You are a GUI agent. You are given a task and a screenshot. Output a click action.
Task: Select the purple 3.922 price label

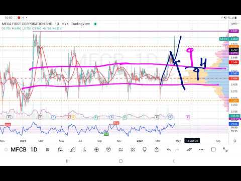(x=234, y=31)
